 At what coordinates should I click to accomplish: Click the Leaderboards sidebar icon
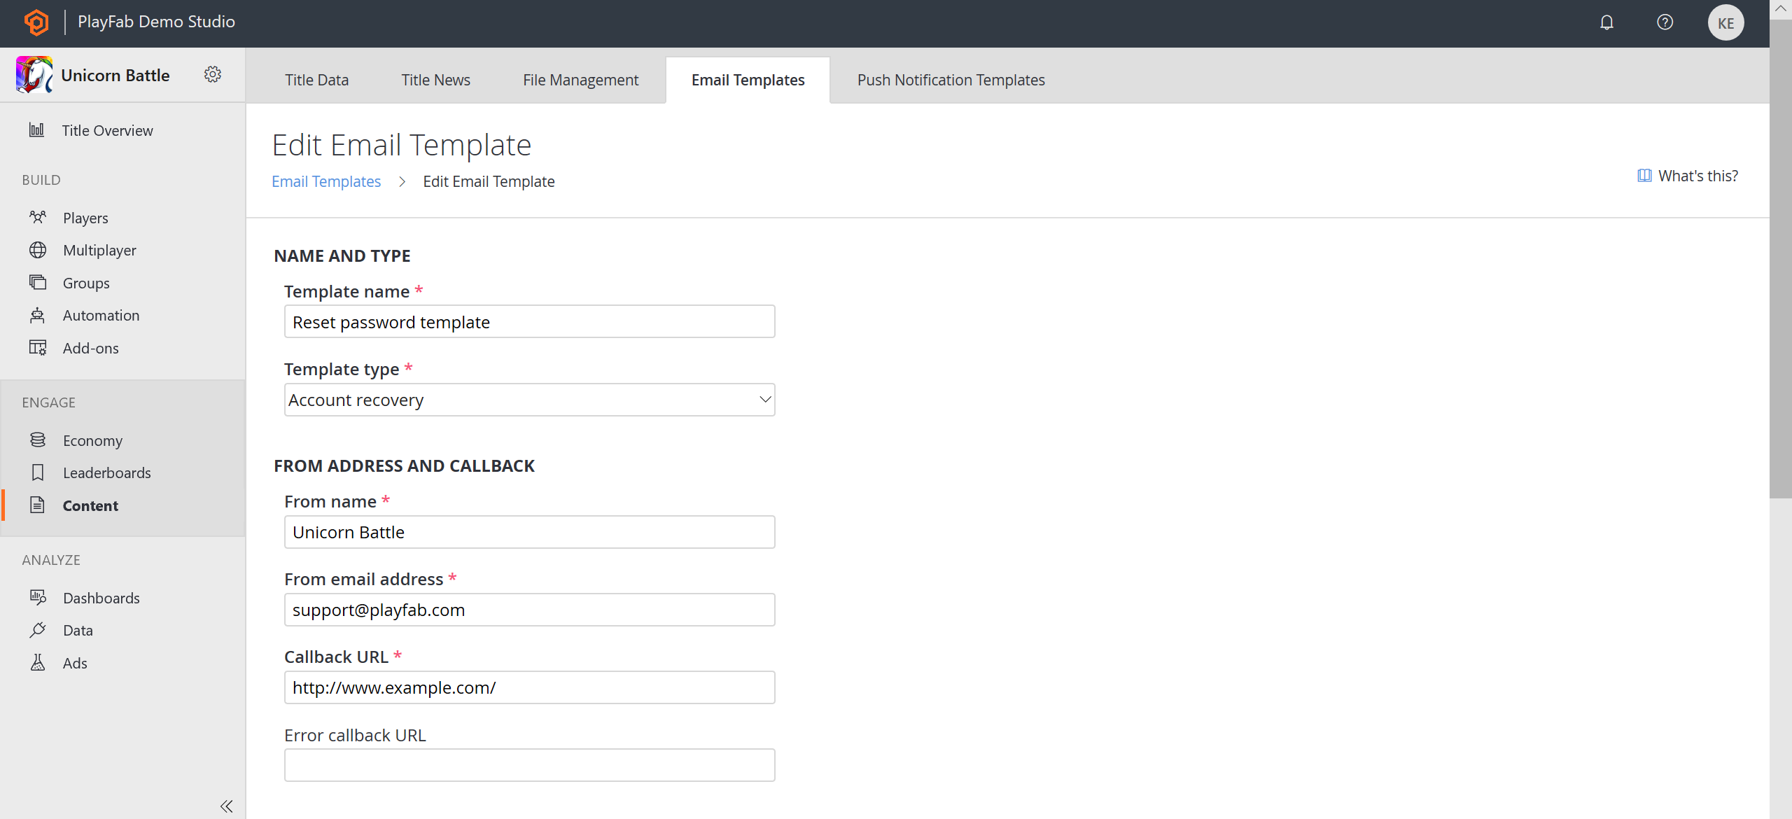(x=39, y=472)
